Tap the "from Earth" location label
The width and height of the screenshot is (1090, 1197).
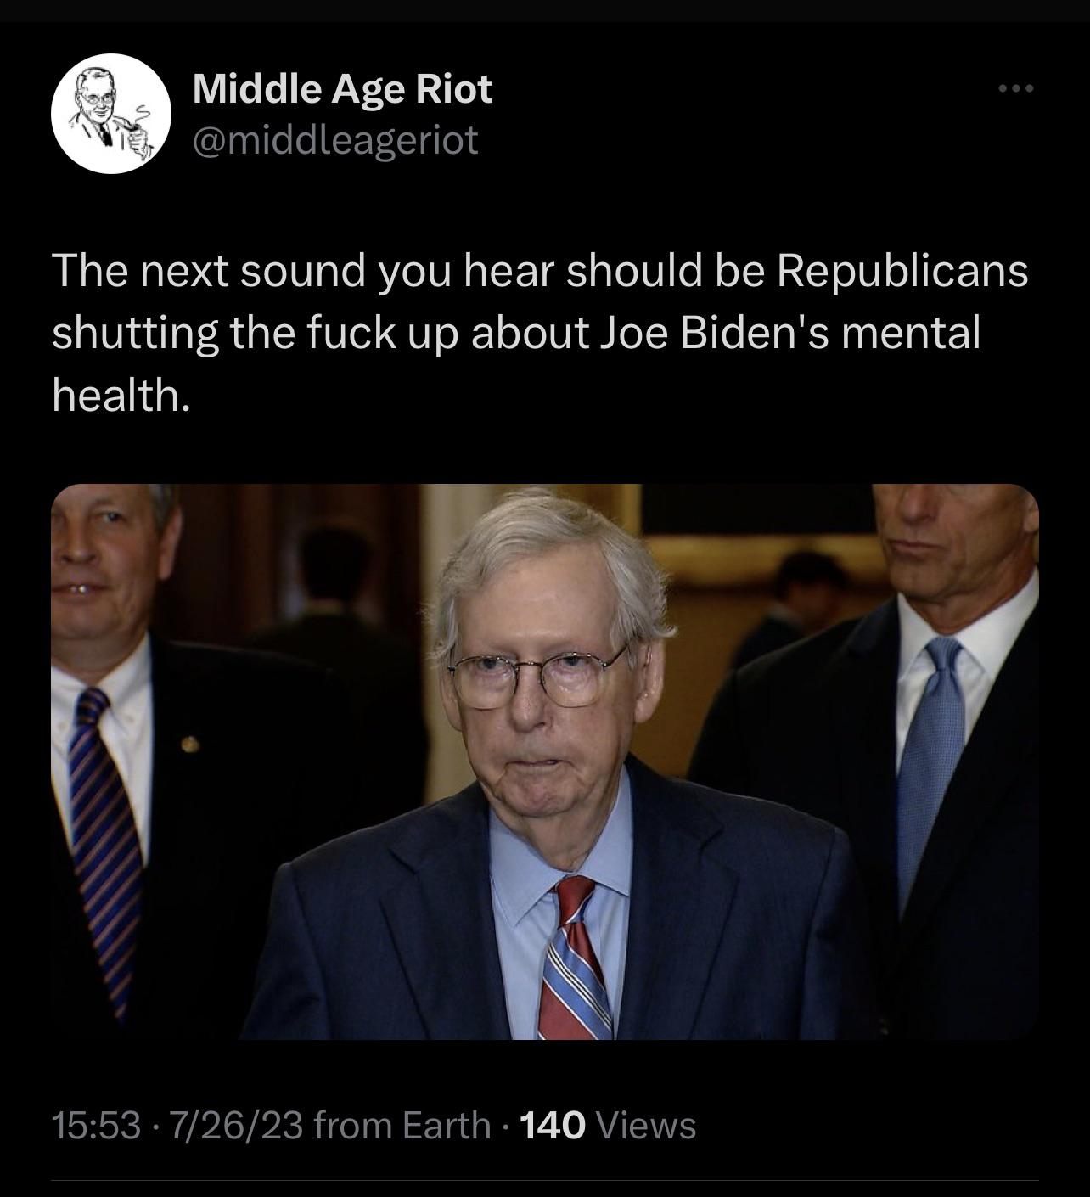(x=402, y=1126)
